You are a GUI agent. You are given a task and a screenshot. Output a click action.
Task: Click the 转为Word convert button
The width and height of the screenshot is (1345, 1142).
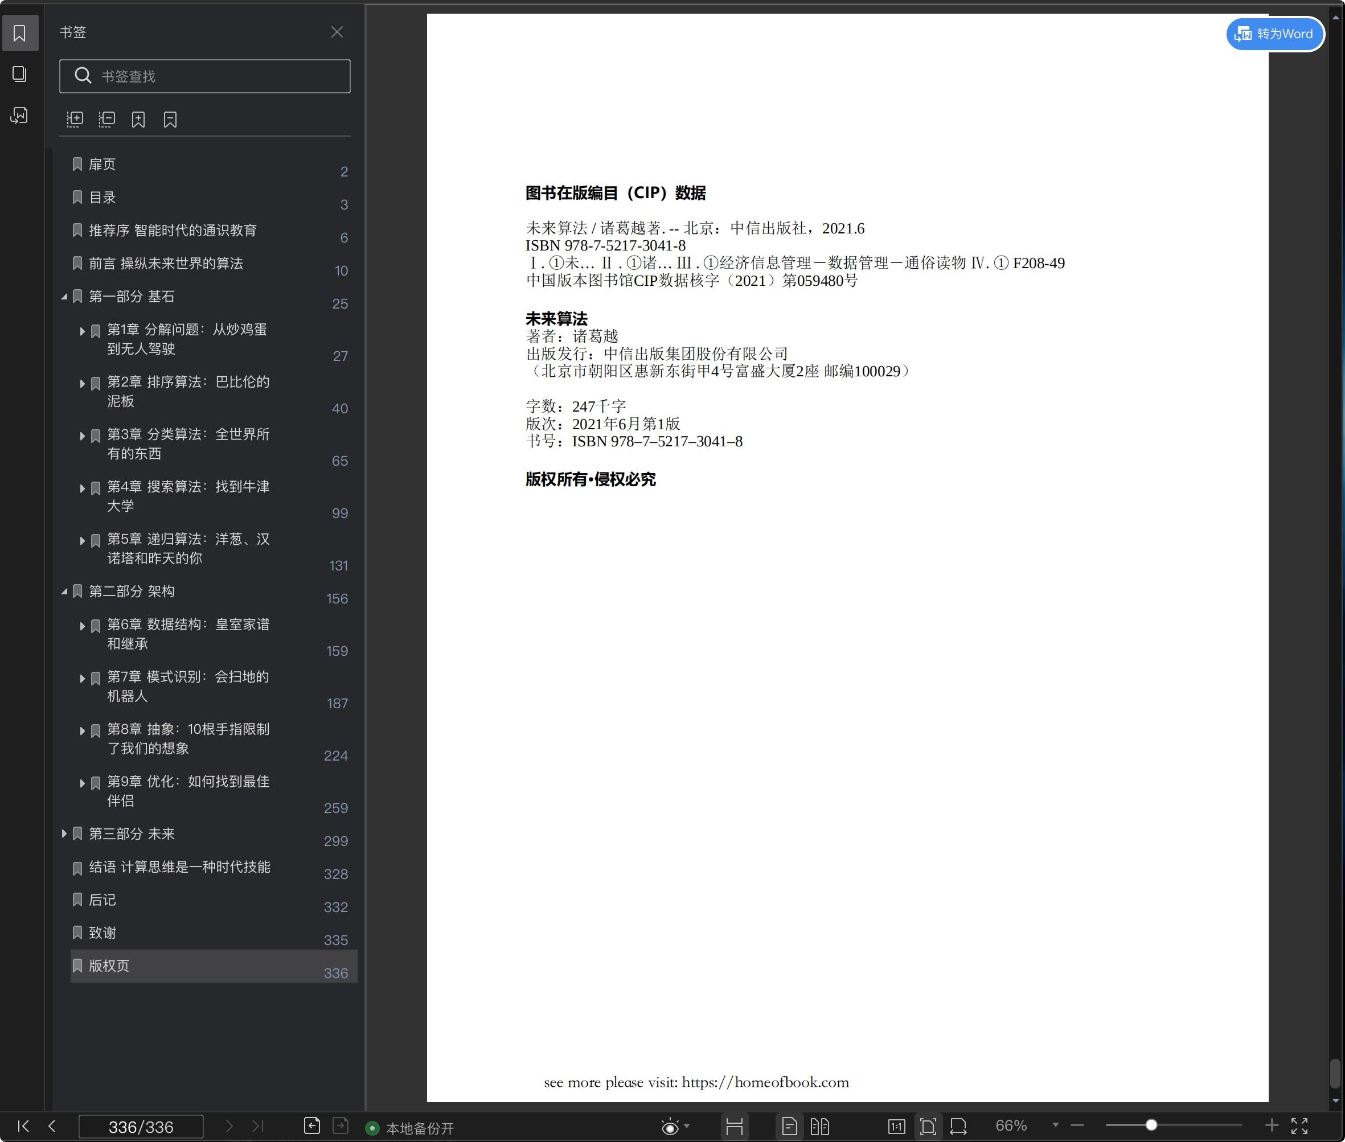point(1274,34)
